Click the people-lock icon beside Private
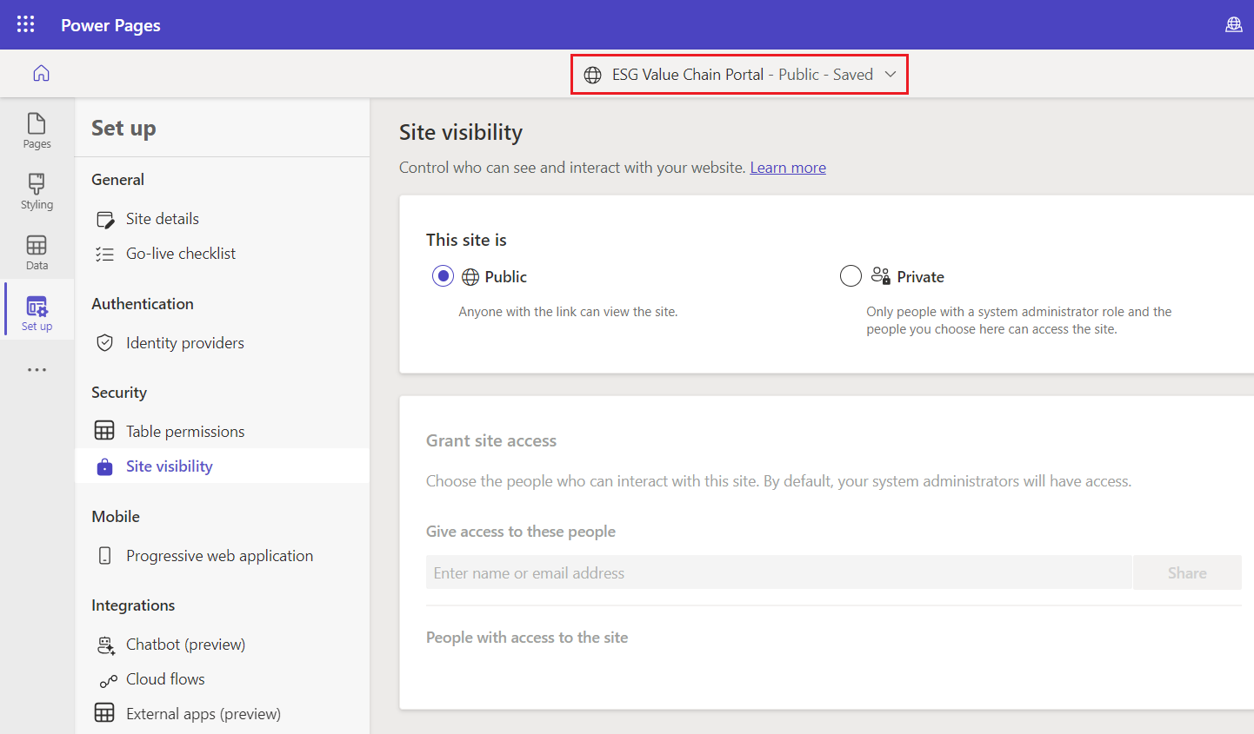The image size is (1254, 734). click(881, 276)
